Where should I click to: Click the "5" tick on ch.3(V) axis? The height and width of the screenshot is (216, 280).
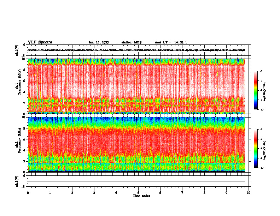click(24, 176)
